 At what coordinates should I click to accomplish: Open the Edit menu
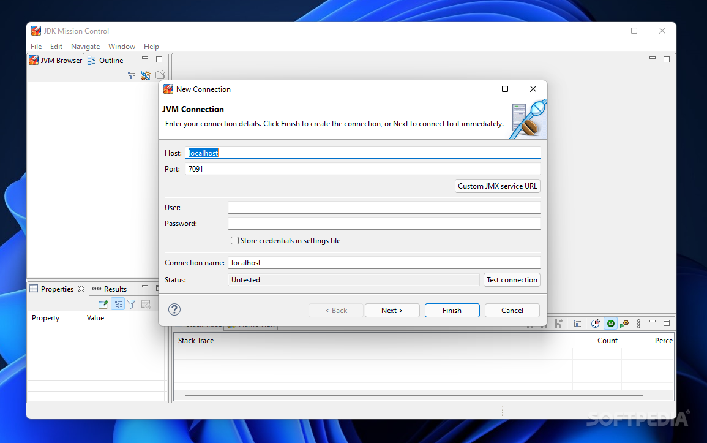(x=56, y=47)
